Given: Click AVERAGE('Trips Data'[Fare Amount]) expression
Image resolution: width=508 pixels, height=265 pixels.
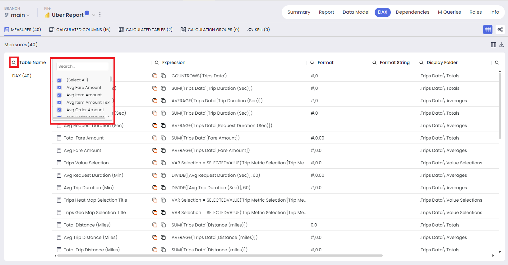Looking at the screenshot, I should coord(210,150).
